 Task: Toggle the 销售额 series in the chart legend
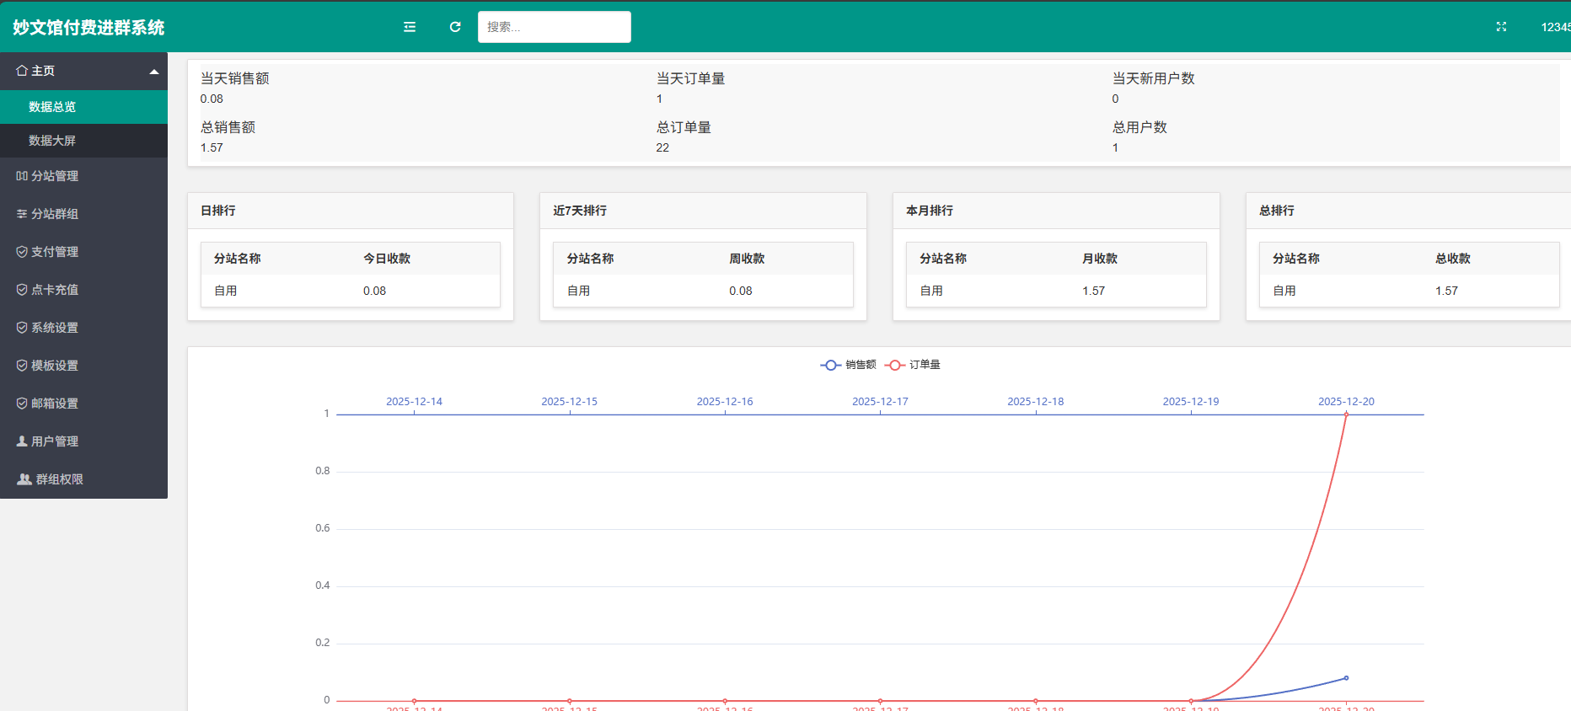click(x=848, y=365)
